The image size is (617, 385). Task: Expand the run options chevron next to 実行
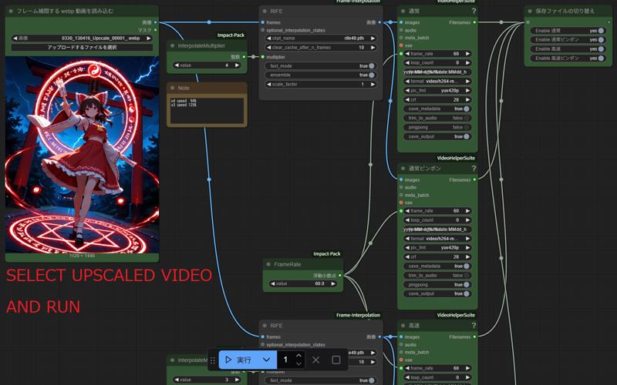tap(266, 360)
